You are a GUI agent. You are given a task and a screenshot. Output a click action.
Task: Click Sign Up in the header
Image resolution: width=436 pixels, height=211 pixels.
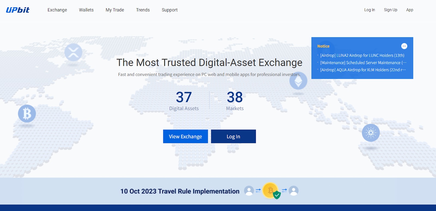click(390, 10)
